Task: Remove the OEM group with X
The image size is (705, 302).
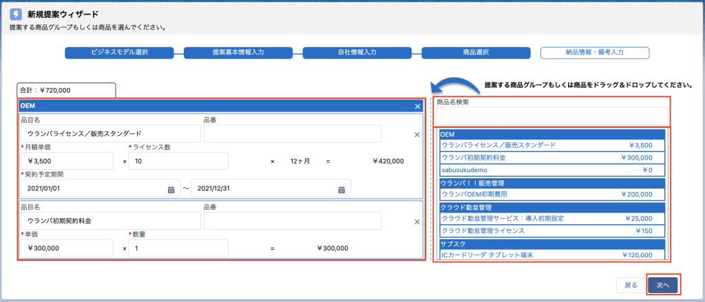Action: [x=417, y=106]
